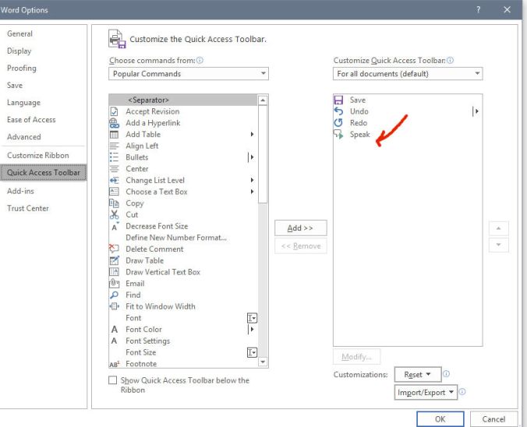The image size is (527, 427).
Task: Select the Add a Hyperlink icon
Action: (115, 123)
